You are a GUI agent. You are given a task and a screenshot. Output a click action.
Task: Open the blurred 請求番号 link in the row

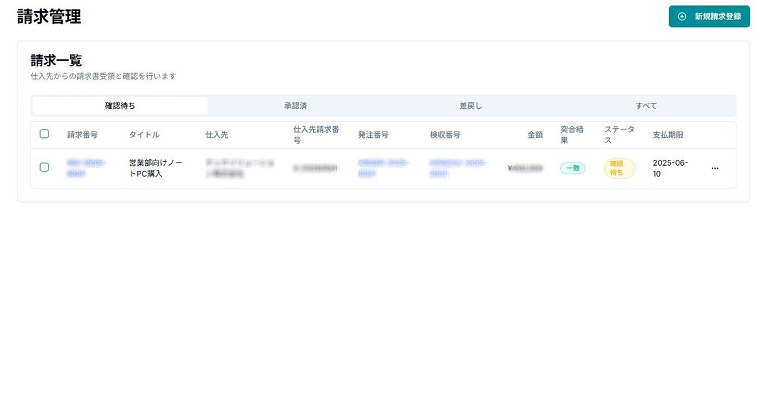coord(86,168)
